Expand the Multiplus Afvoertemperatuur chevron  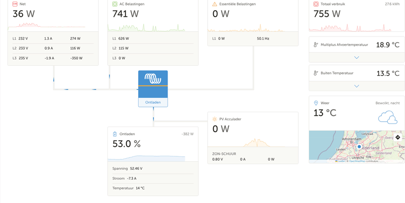(x=357, y=57)
